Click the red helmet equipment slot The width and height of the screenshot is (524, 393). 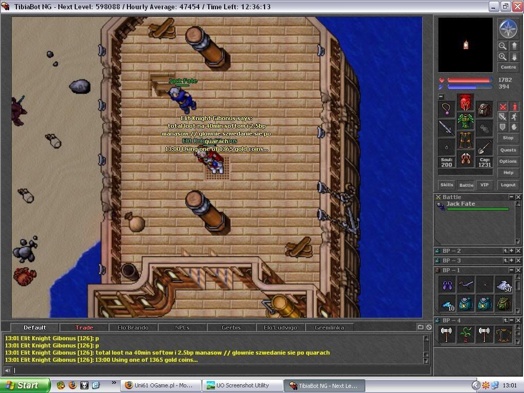click(466, 102)
